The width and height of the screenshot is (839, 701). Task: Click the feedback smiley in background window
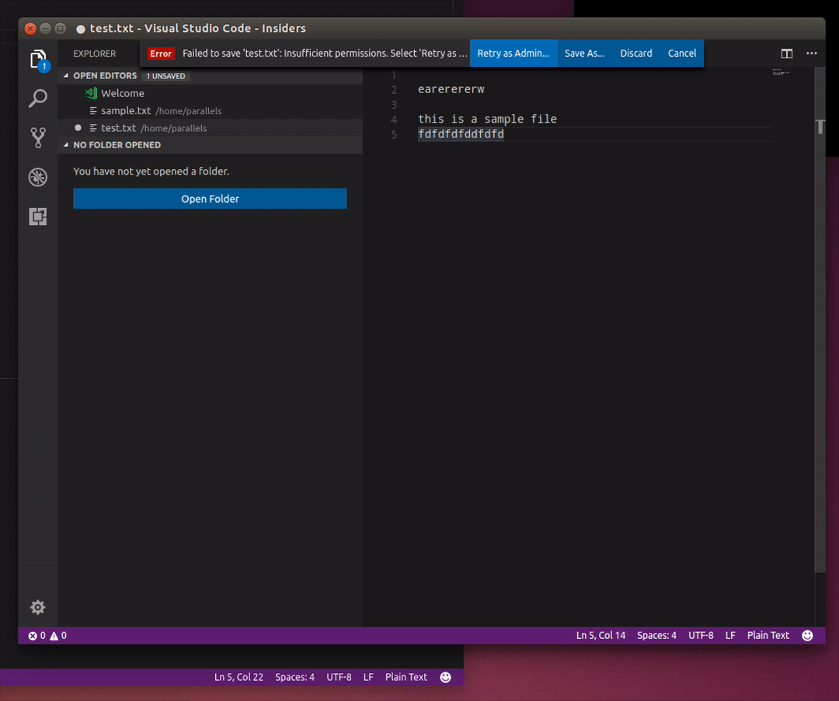[445, 677]
